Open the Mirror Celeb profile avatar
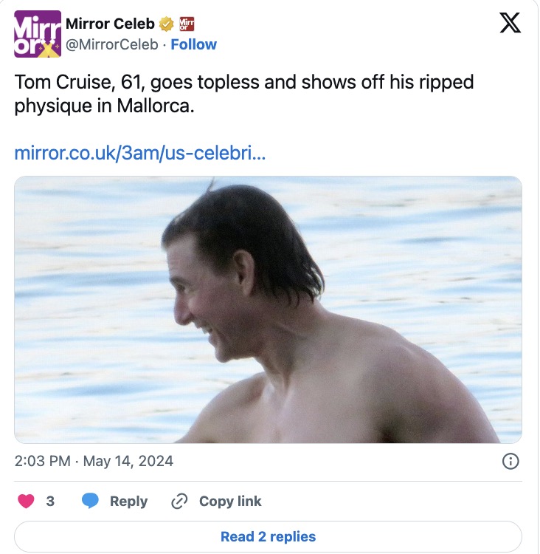The image size is (540, 554). (x=38, y=34)
